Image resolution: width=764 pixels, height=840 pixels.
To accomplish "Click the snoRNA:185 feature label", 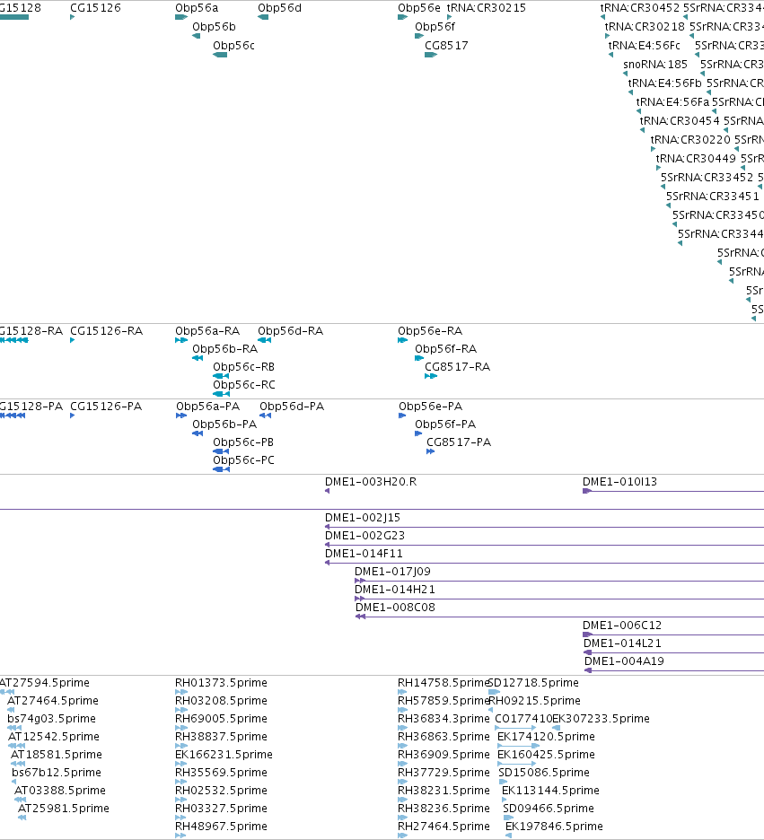I will point(655,65).
